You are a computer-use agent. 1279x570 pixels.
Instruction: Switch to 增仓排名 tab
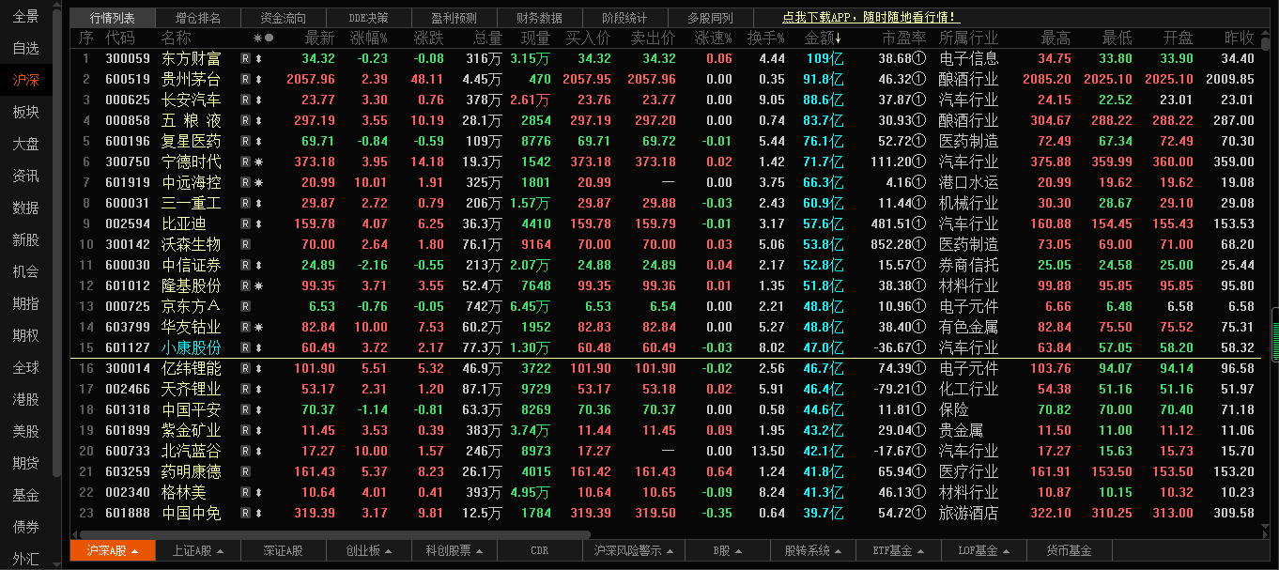coord(198,18)
